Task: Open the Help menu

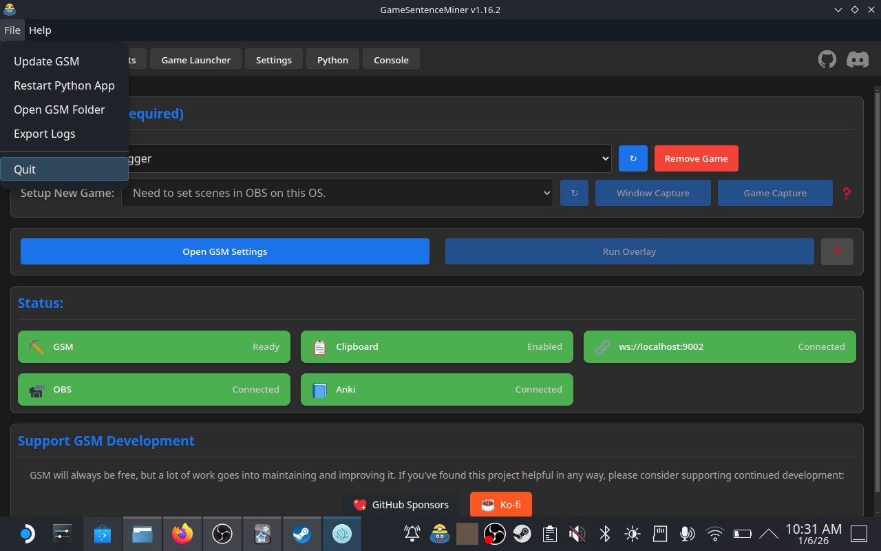Action: tap(40, 30)
